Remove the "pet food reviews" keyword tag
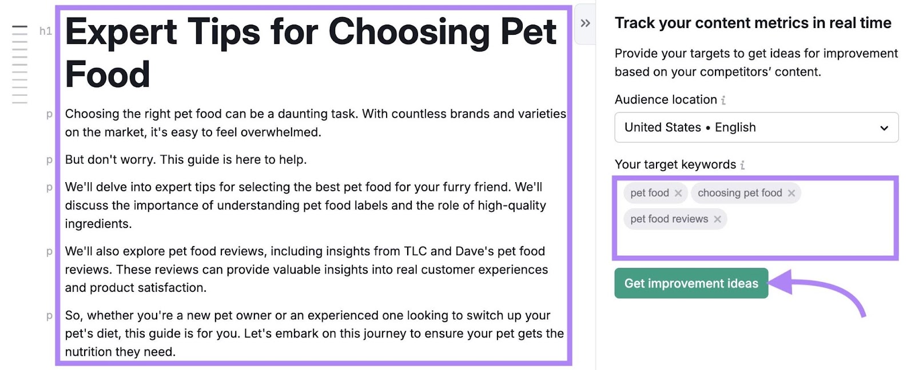This screenshot has height=370, width=915. pyautogui.click(x=718, y=219)
